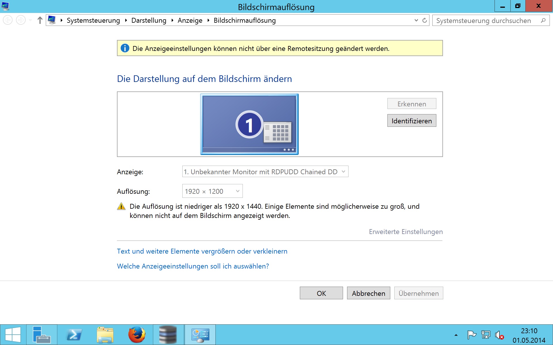
Task: Click the Start button in taskbar
Action: tap(13, 335)
